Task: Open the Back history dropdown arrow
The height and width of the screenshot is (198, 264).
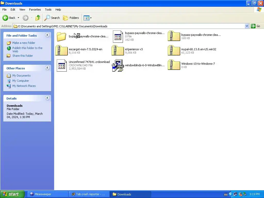Action: pyautogui.click(x=18, y=18)
